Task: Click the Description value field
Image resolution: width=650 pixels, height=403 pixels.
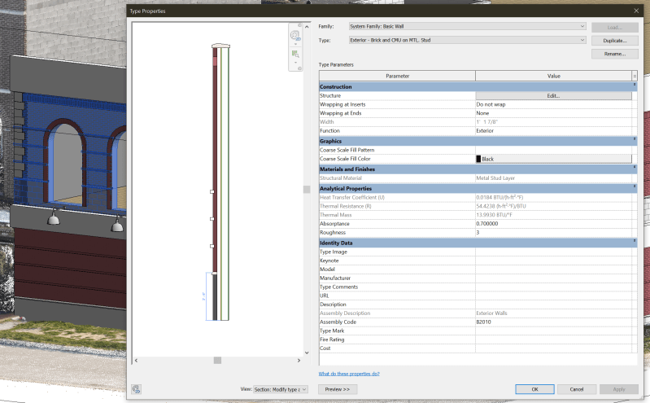Action: (553, 304)
